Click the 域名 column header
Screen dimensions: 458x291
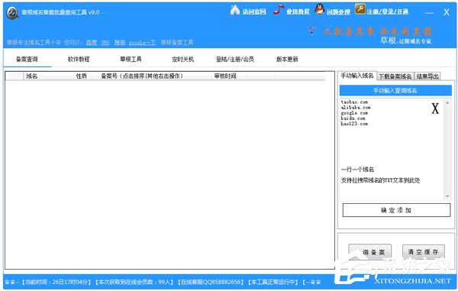(x=49, y=76)
